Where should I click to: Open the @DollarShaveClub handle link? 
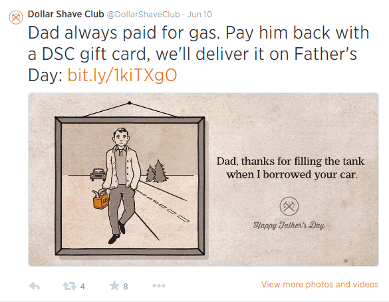(144, 15)
